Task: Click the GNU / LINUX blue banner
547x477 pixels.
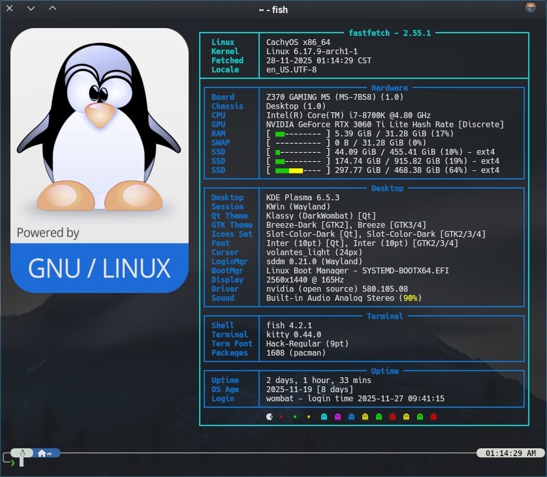Action: (99, 268)
